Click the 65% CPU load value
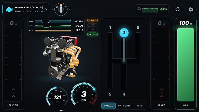Image resolution: width=199 pixels, height=112 pixels. 164,9
